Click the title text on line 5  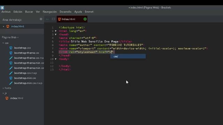(94, 41)
